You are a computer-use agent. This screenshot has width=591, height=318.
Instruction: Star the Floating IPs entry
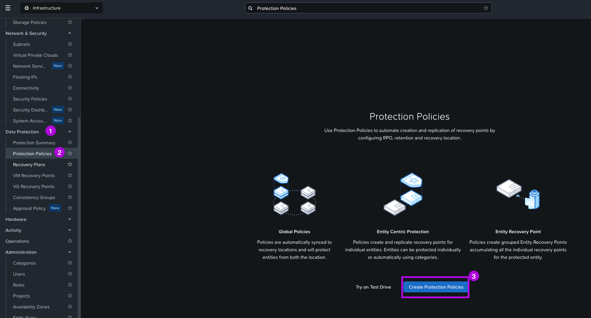70,77
